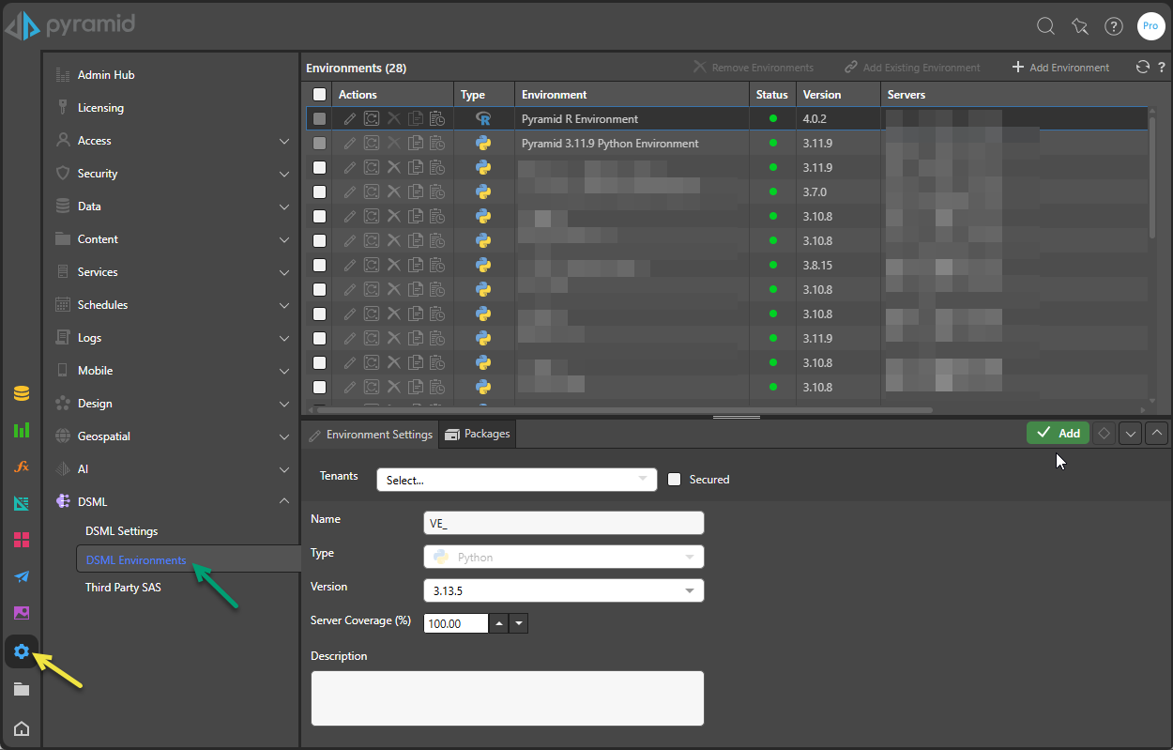Toggle the select-all checkbox in table header

point(320,95)
